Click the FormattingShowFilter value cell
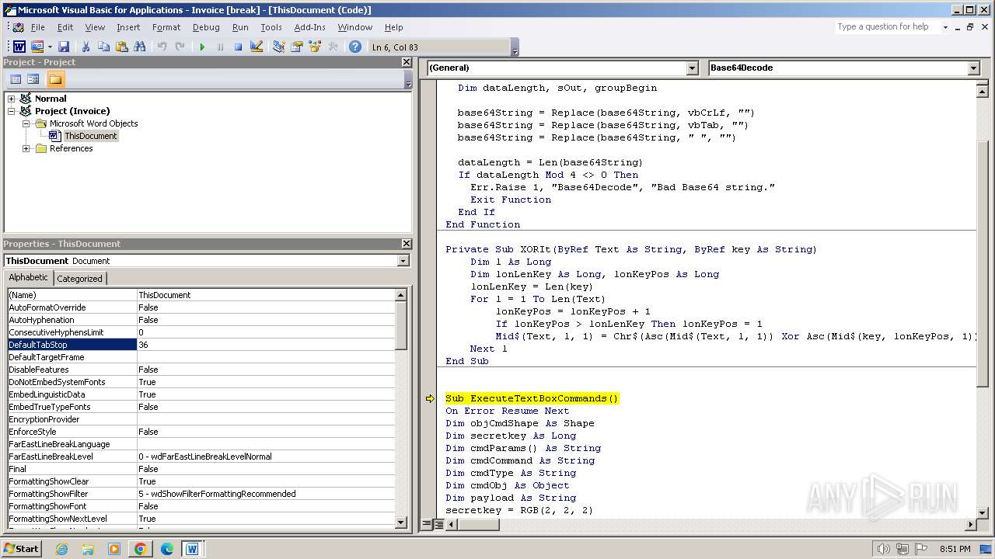995x559 pixels. pos(266,494)
